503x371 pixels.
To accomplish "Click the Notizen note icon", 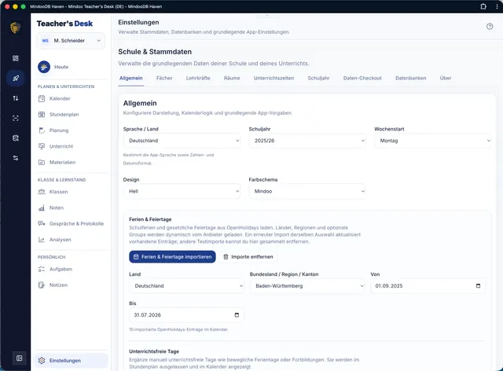I will (x=42, y=285).
